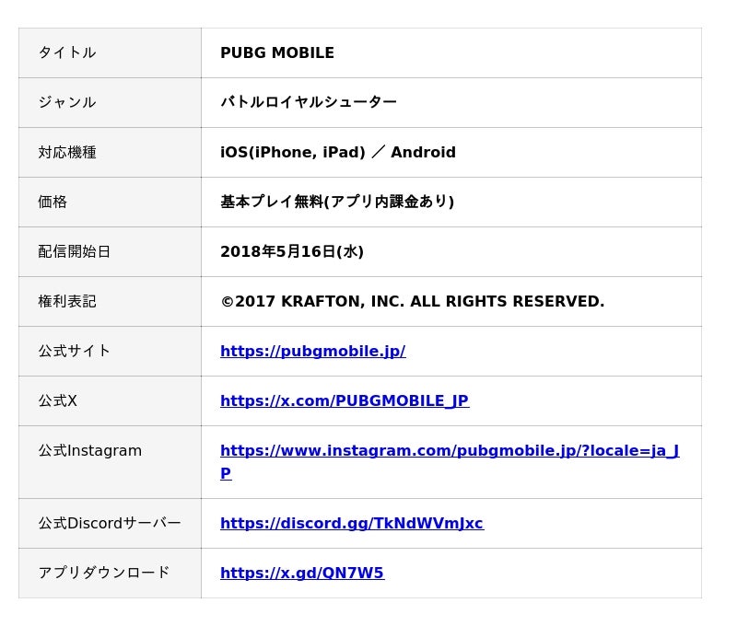Image resolution: width=737 pixels, height=626 pixels.
Task: Click the バトルロイヤルシューター genre value
Action: coord(308,102)
